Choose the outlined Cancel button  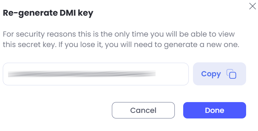point(143,110)
